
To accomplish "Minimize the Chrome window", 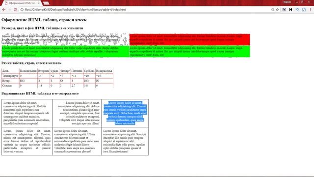I will coord(297,2).
